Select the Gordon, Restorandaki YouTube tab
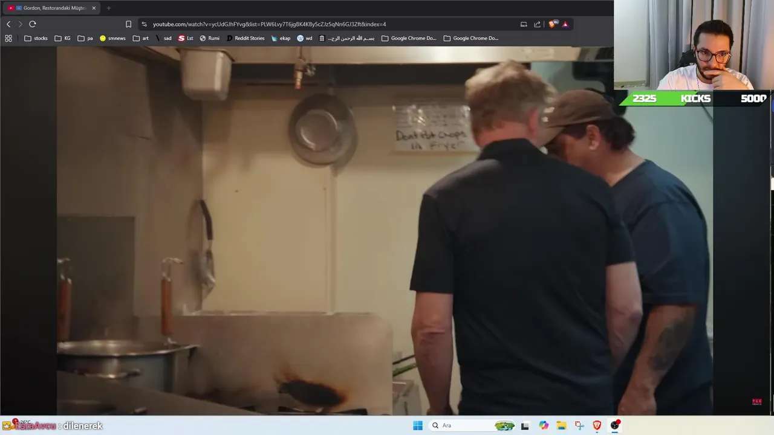774x435 pixels. [x=51, y=8]
